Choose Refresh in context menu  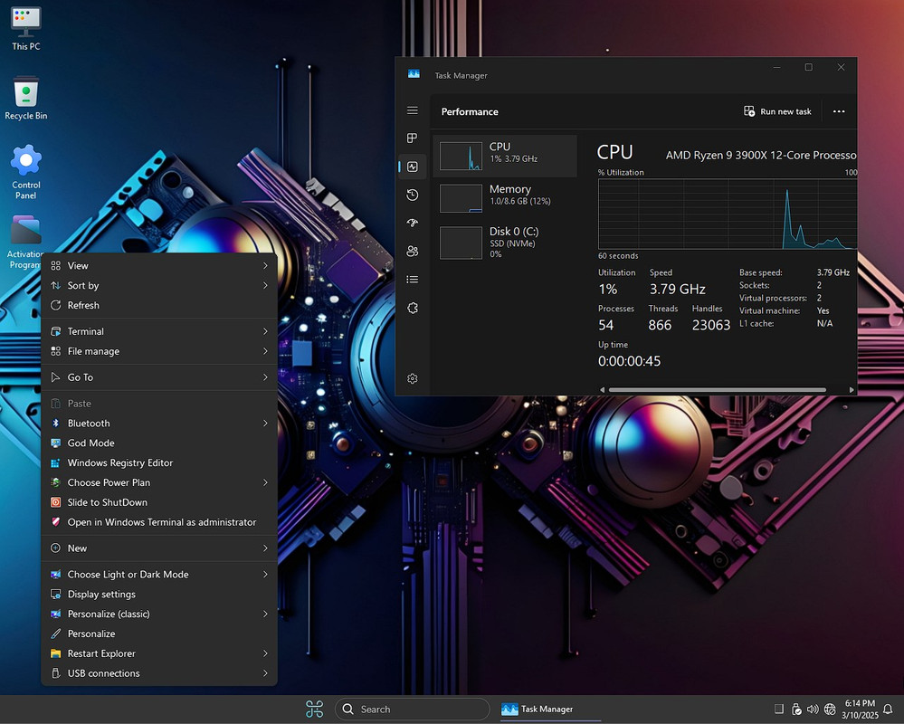[x=159, y=305]
